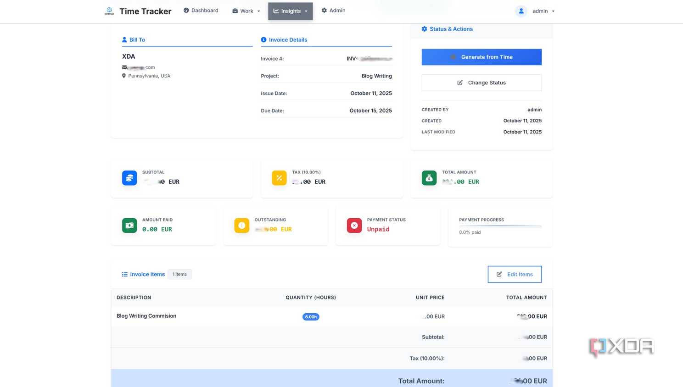Click the Invoice Details info icon

click(x=263, y=40)
